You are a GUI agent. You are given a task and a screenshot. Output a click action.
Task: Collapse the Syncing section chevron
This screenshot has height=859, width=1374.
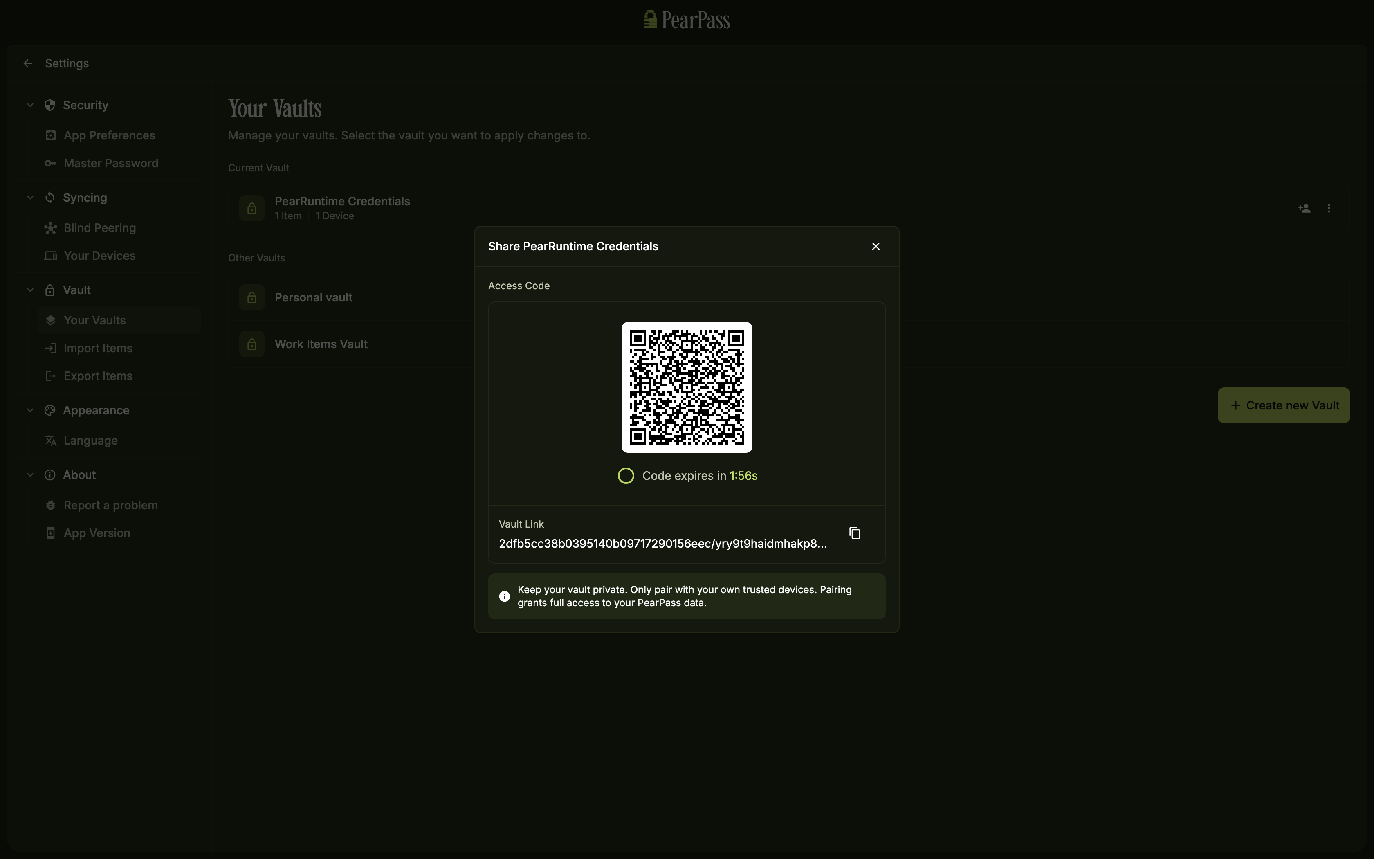pos(30,198)
